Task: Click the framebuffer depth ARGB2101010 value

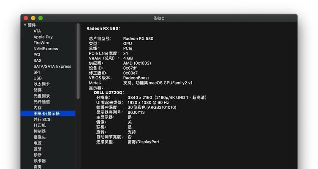Action: click(x=152, y=107)
